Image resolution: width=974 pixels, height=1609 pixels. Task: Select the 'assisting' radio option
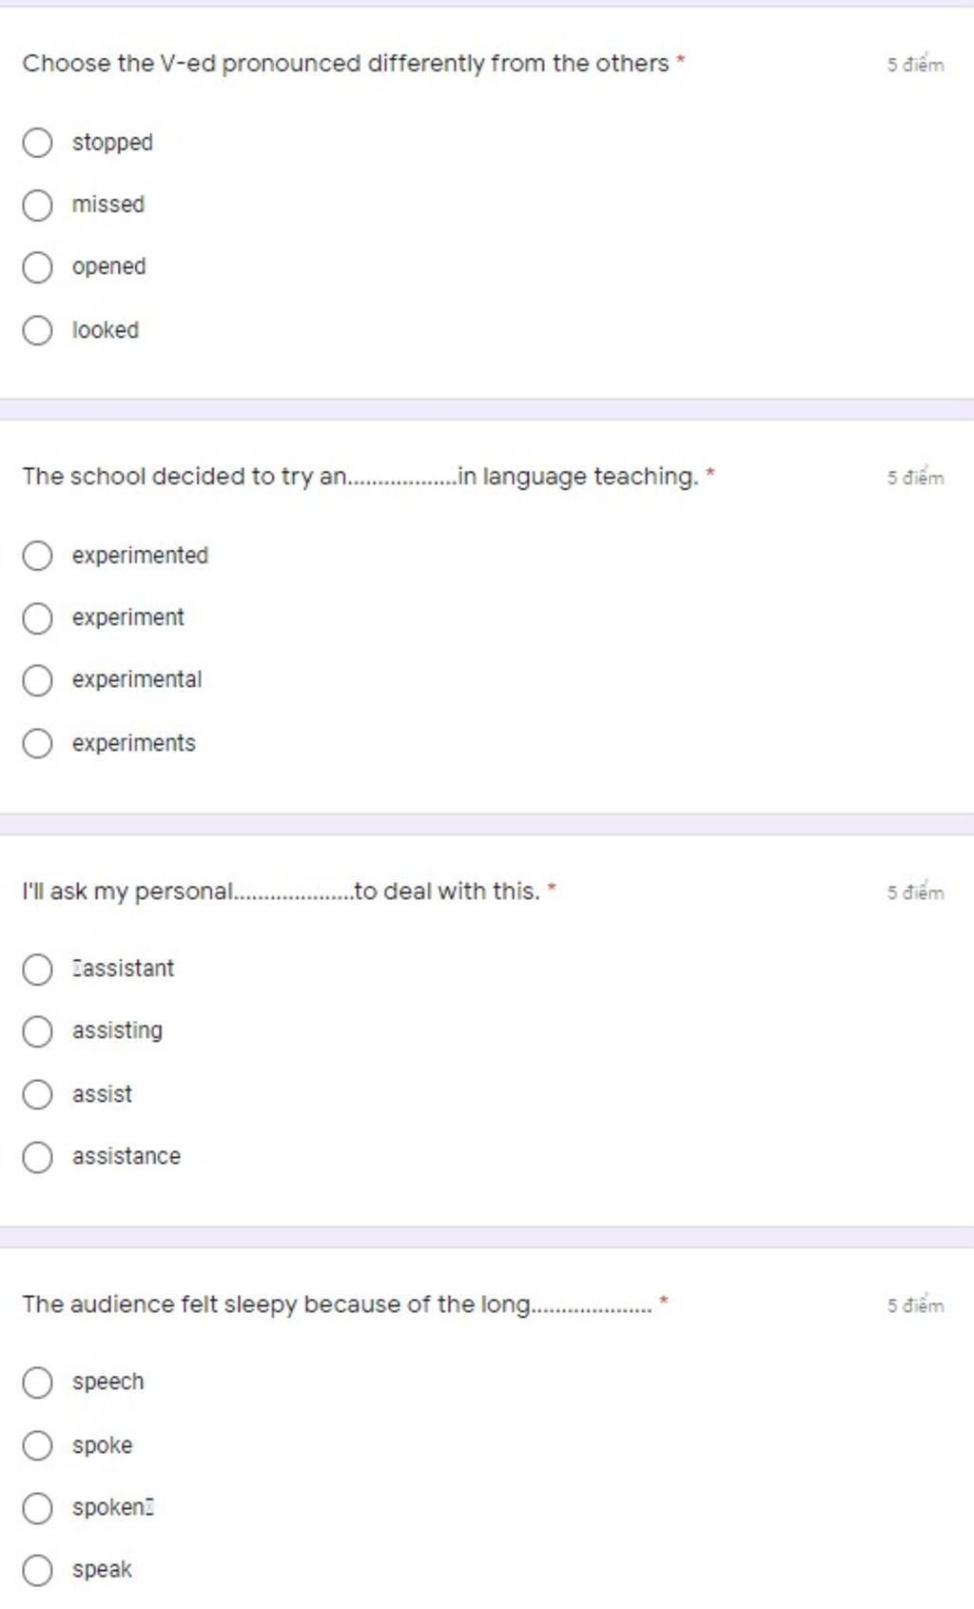tap(37, 1031)
